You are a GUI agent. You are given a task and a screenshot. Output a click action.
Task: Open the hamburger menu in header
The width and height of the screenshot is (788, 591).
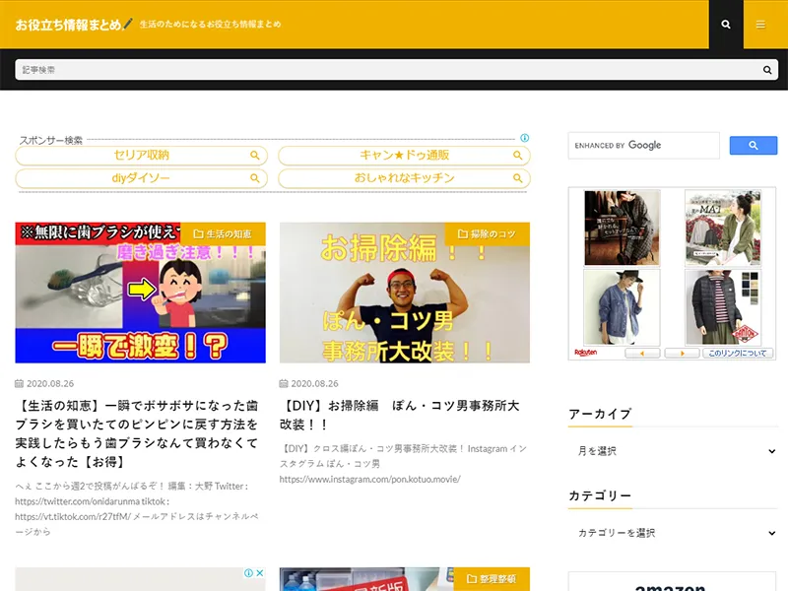click(x=760, y=25)
